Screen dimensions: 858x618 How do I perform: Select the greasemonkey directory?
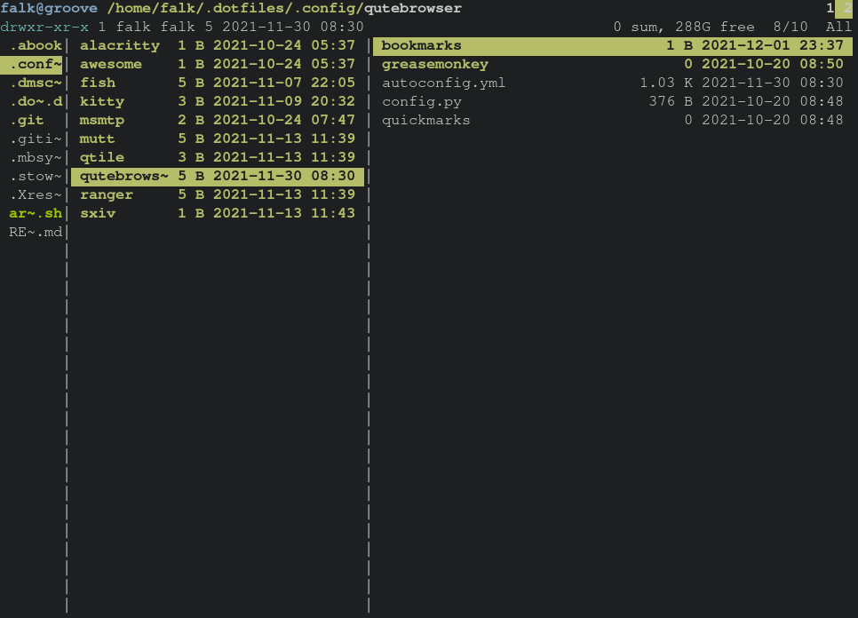435,64
